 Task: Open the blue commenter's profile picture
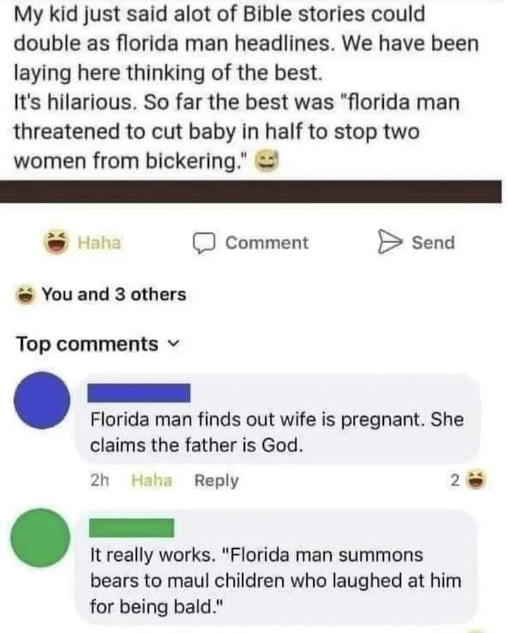[42, 400]
